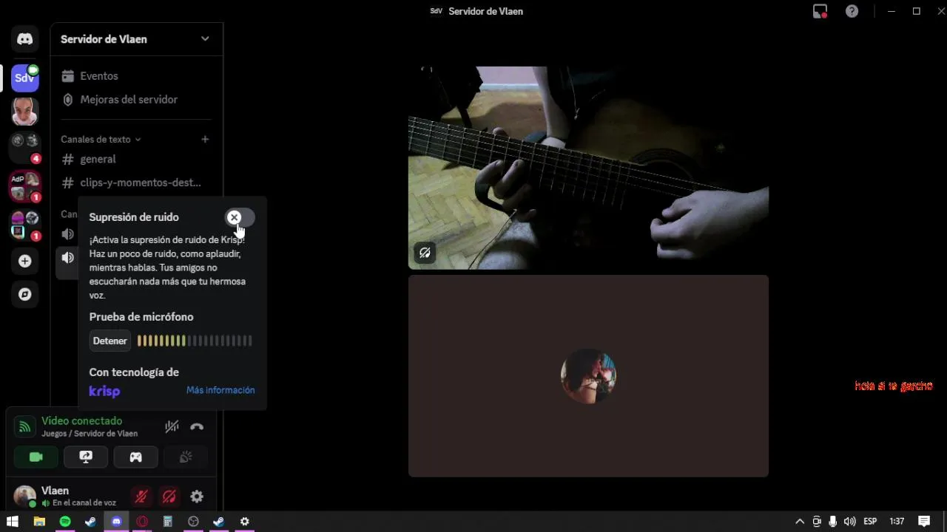This screenshot has height=532, width=947.
Task: Click the microphone test level meter
Action: (195, 341)
